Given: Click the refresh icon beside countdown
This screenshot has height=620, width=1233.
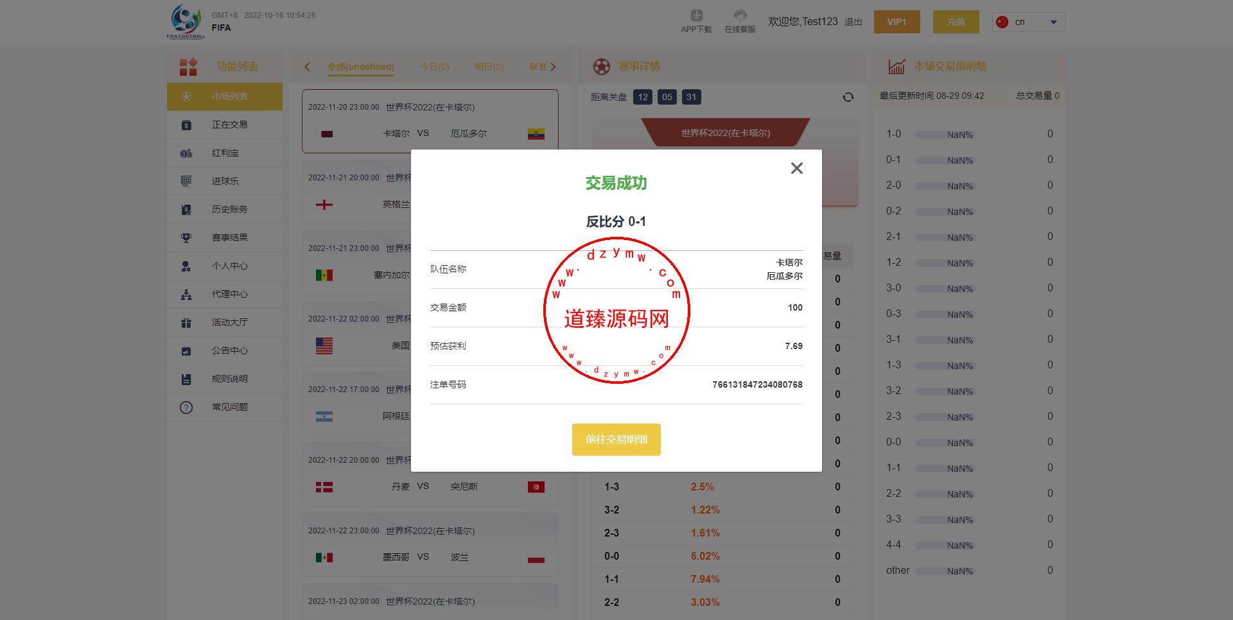Looking at the screenshot, I should tap(848, 97).
